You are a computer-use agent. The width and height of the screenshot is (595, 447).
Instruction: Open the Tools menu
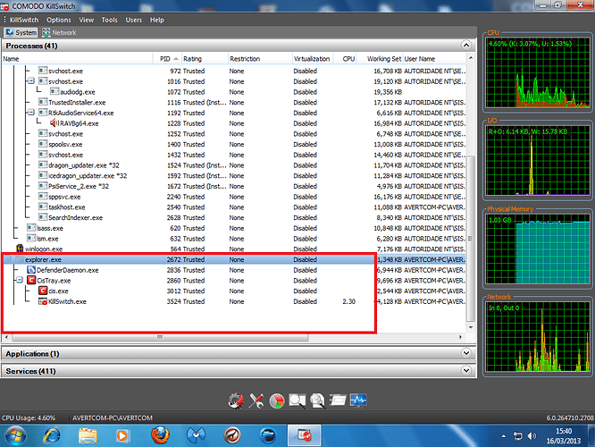point(109,20)
